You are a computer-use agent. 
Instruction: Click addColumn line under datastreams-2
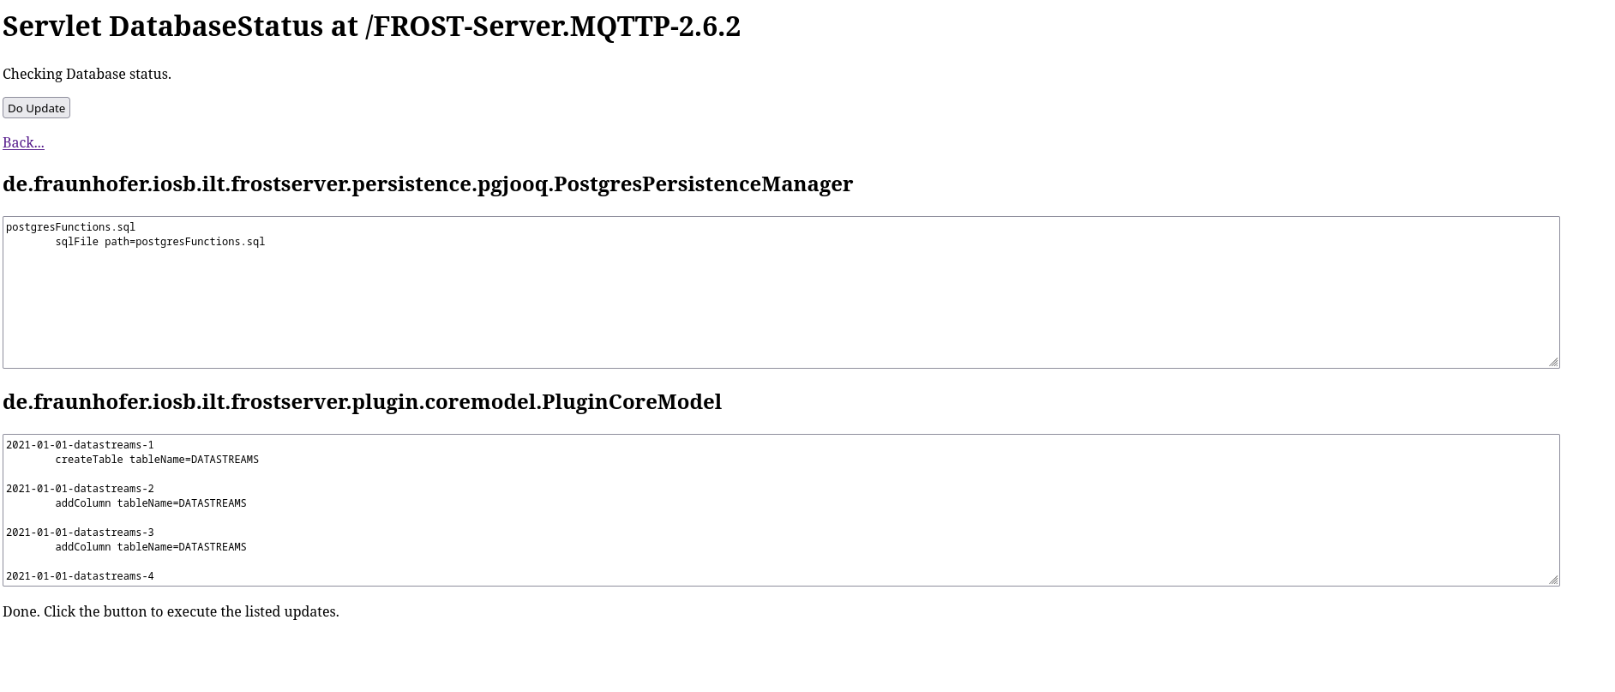(x=151, y=503)
